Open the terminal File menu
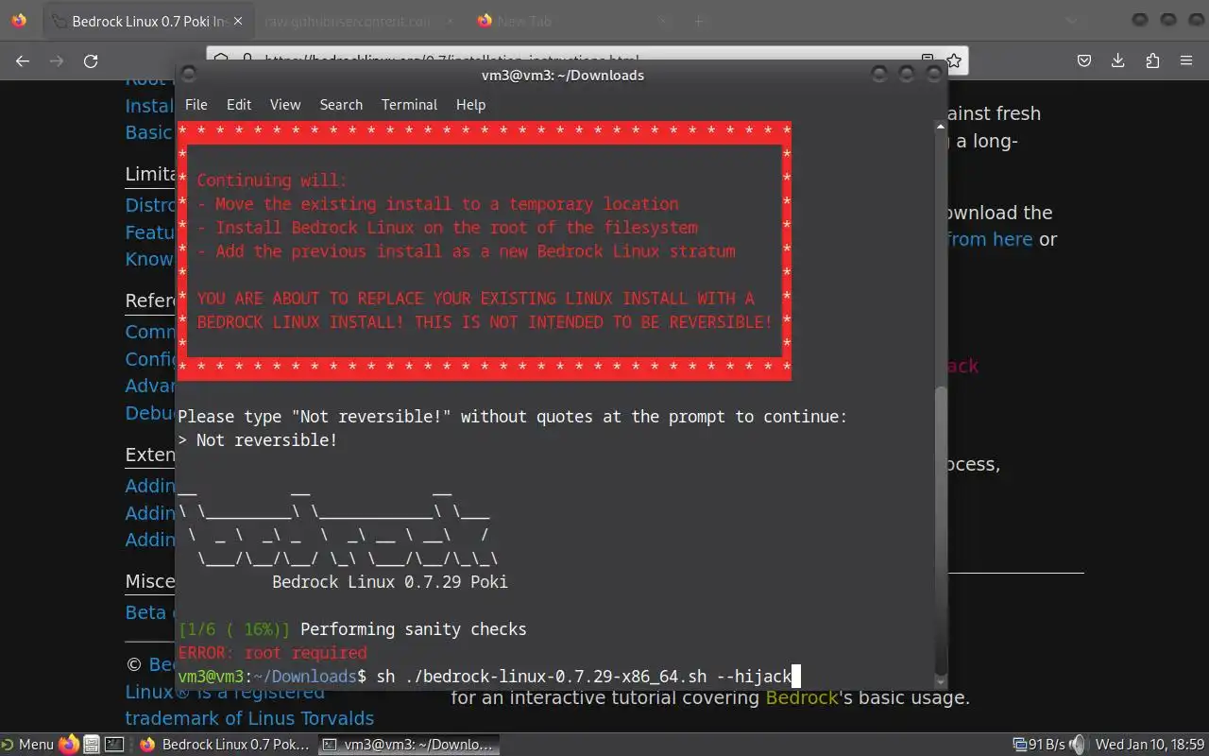Screen dimensions: 1209x756 (196, 105)
